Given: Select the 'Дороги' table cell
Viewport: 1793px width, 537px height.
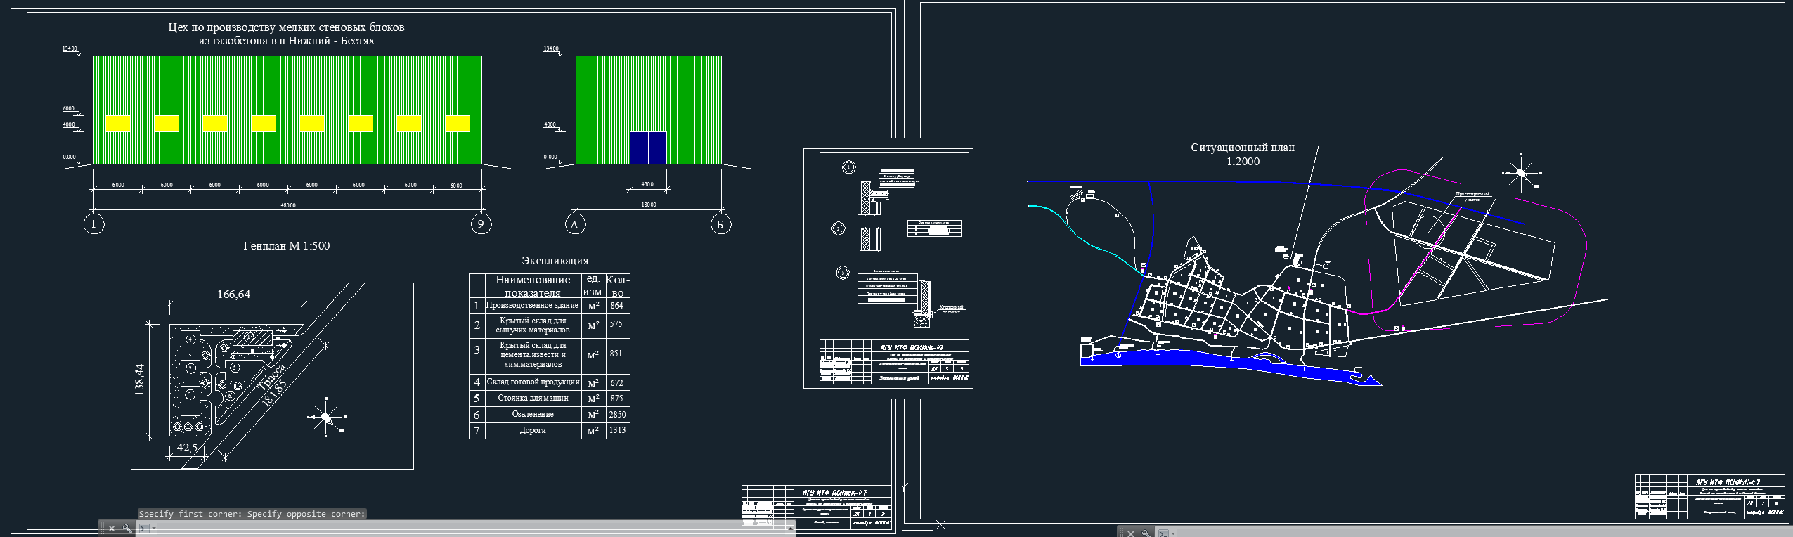Looking at the screenshot, I should pyautogui.click(x=533, y=430).
